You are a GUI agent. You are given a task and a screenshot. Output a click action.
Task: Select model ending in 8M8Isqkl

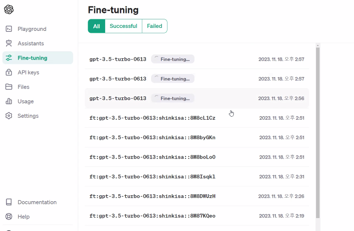[197, 176]
